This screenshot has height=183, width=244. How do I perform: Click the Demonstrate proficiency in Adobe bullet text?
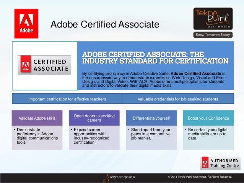pos(37,136)
